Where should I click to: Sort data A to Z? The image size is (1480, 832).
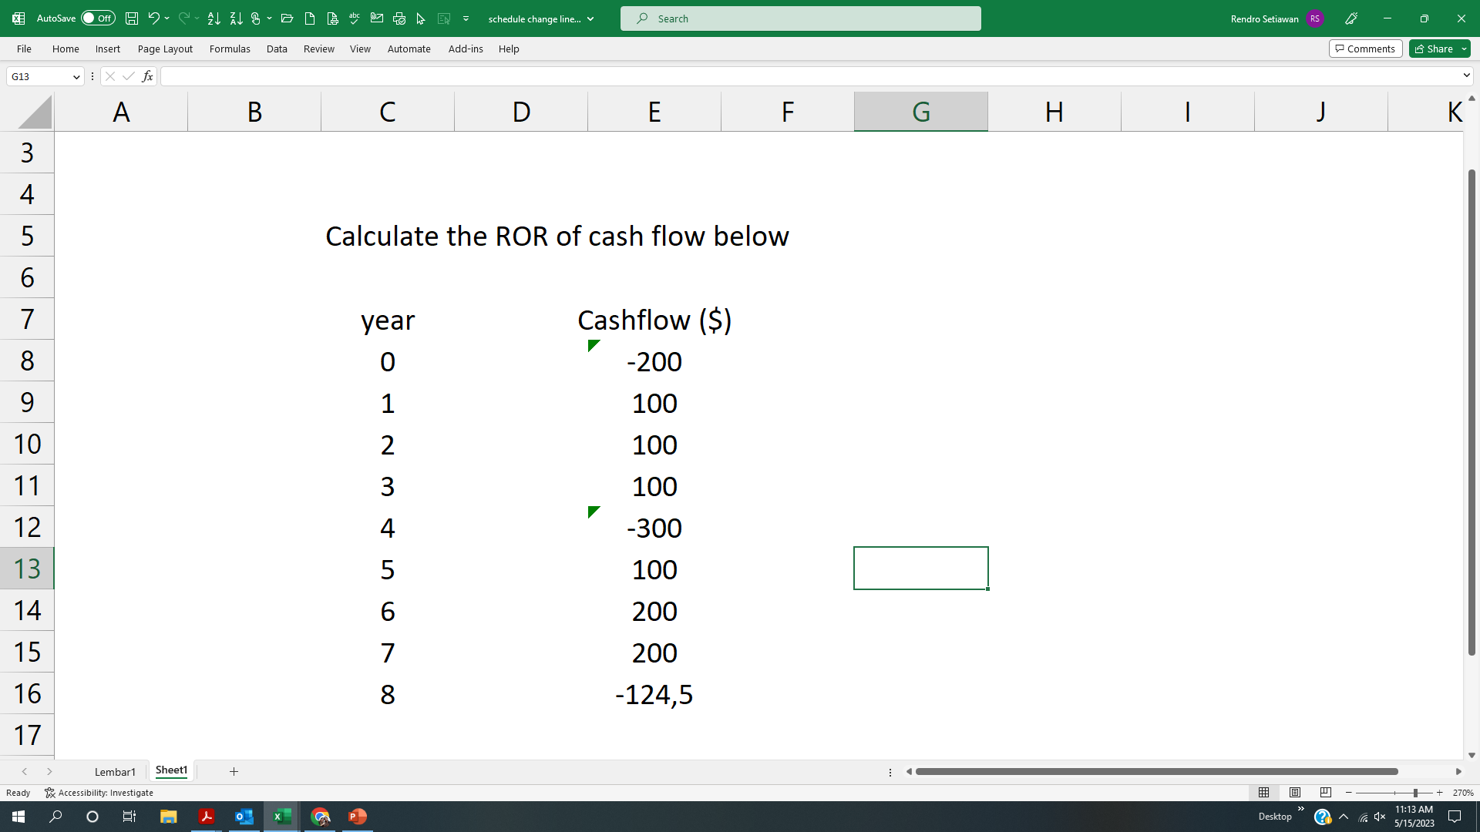point(214,18)
